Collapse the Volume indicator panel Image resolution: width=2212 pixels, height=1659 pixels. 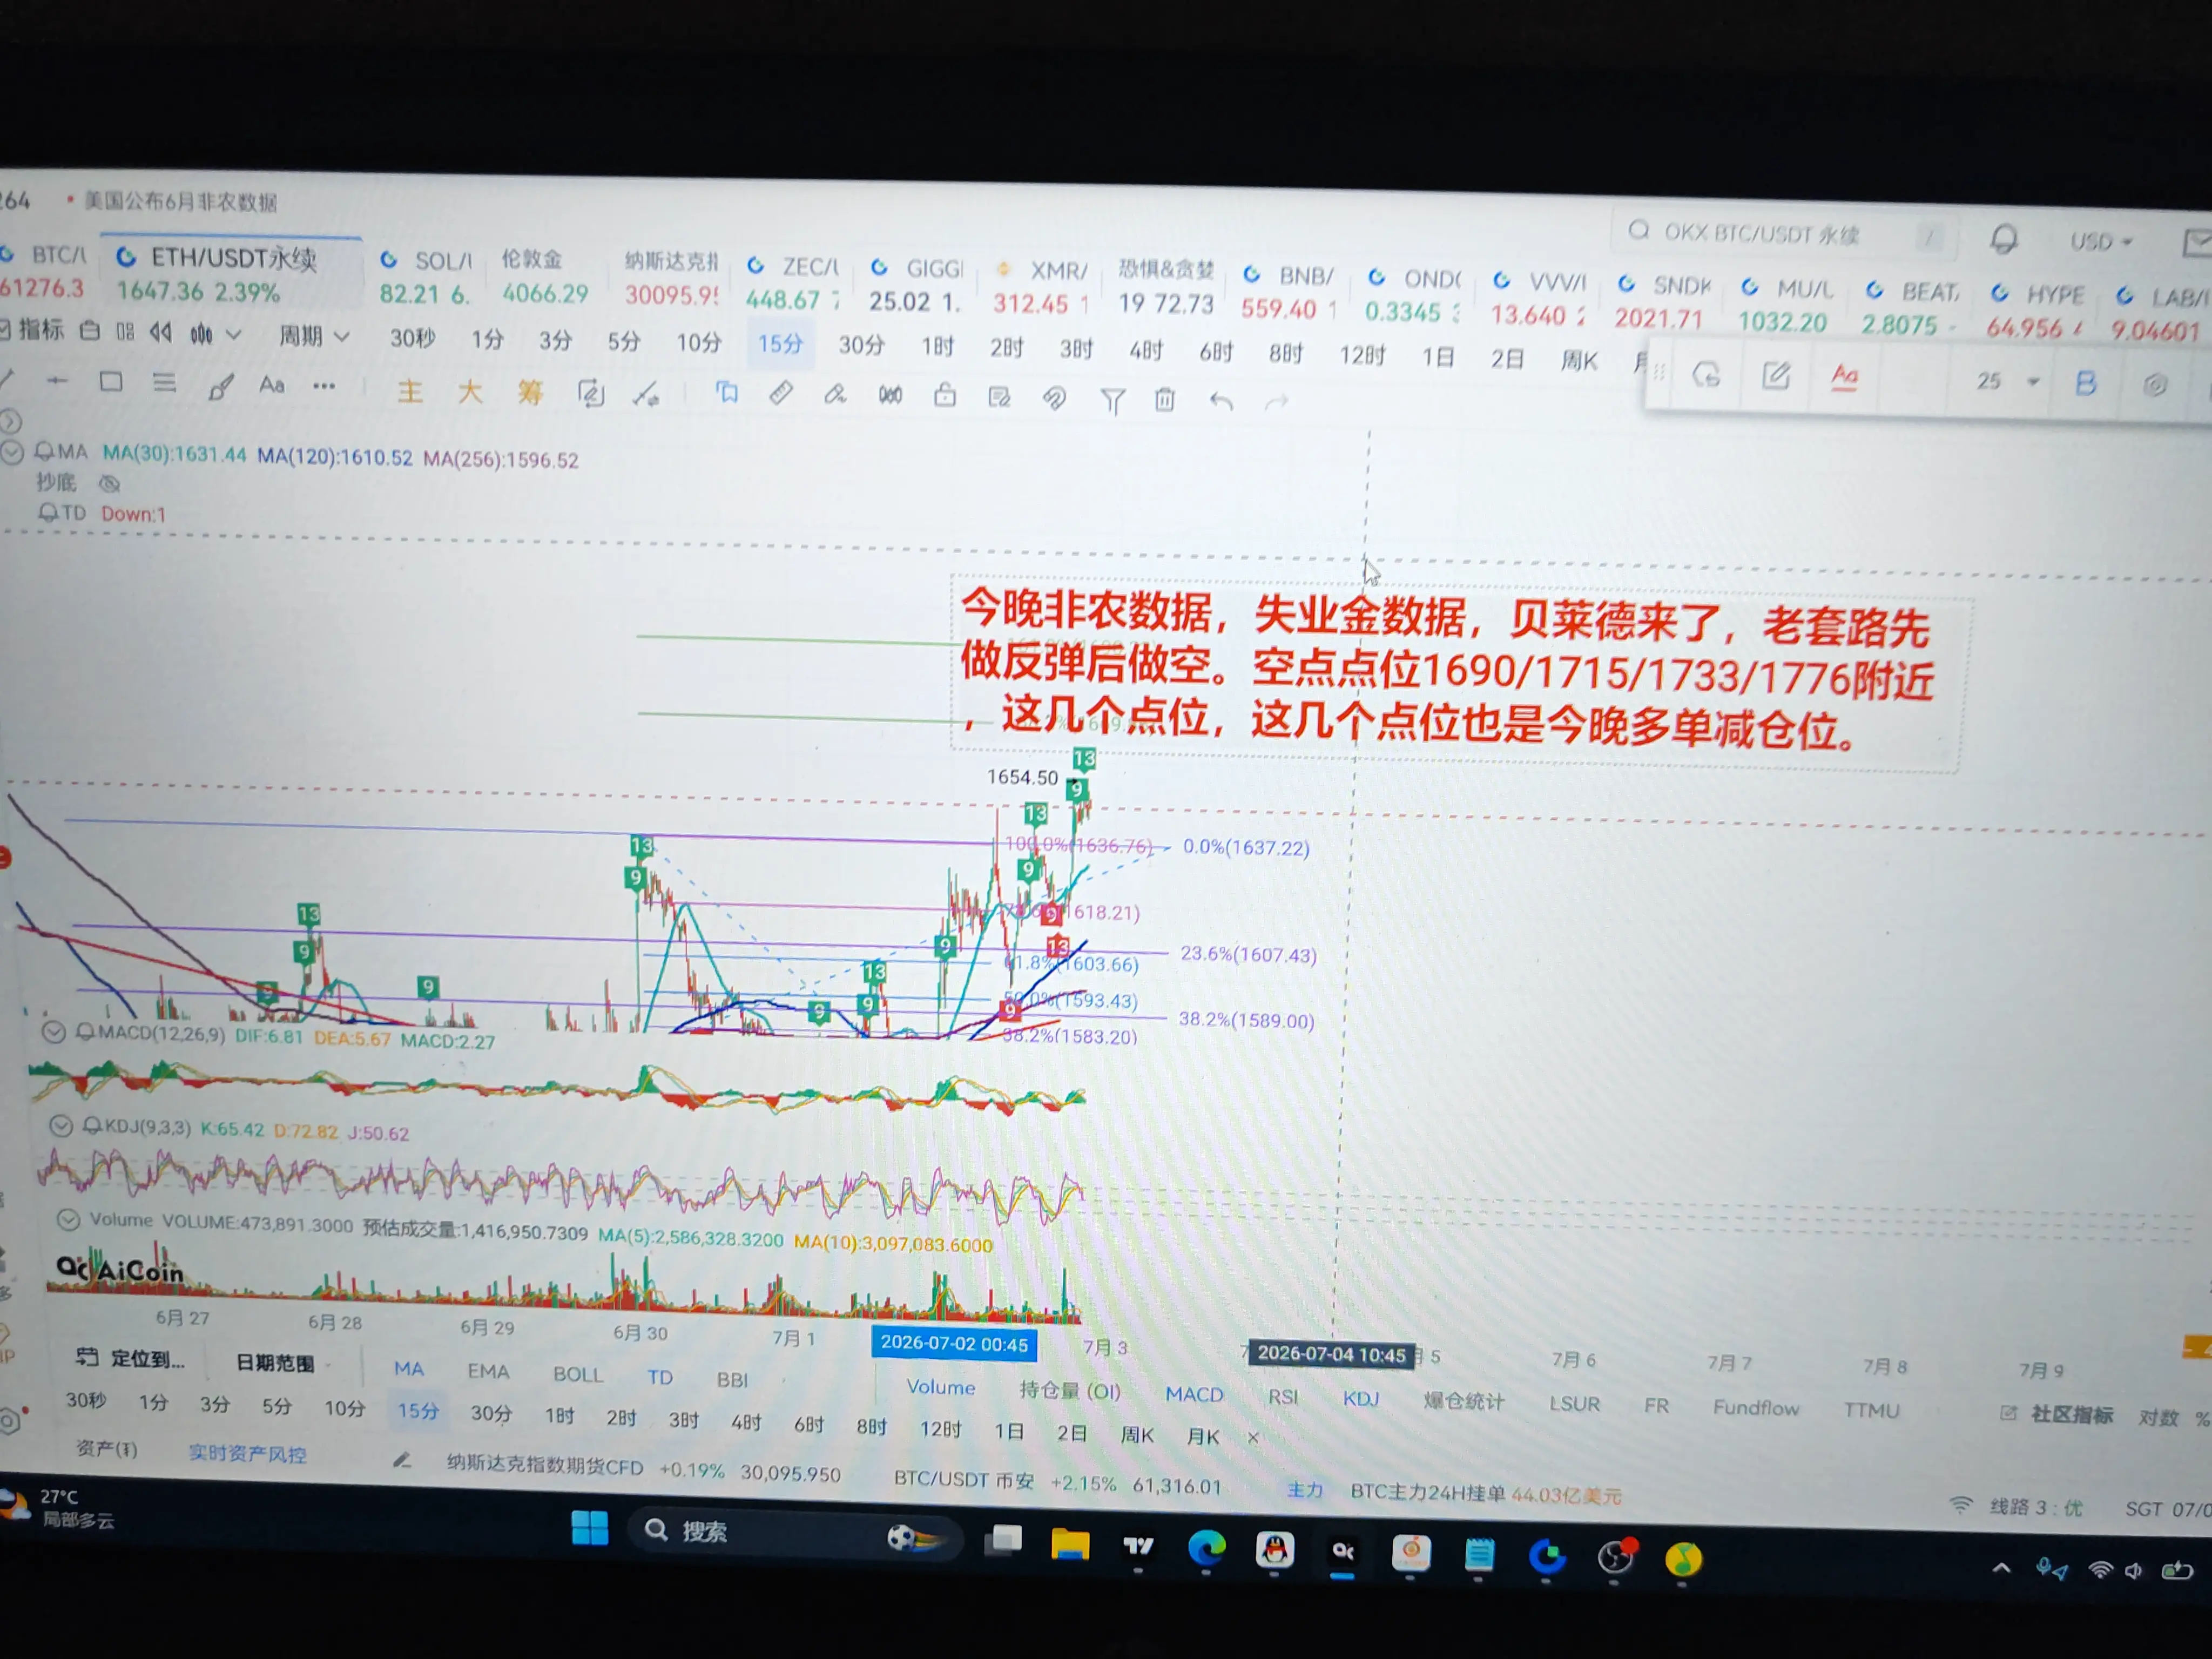click(68, 1220)
